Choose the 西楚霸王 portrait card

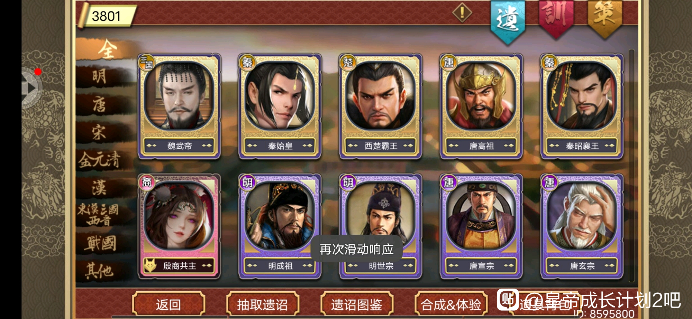pos(381,106)
